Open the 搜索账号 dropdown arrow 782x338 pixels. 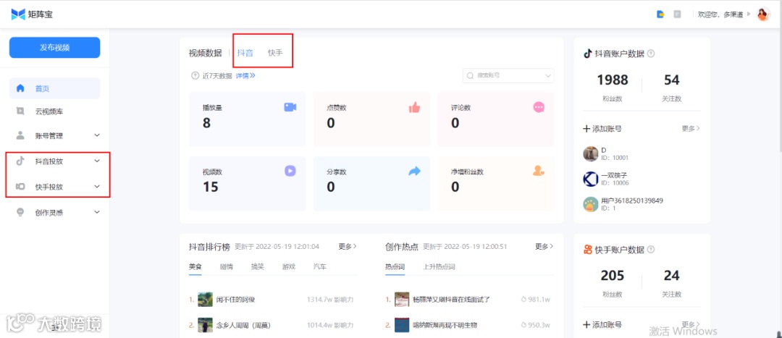pos(548,76)
